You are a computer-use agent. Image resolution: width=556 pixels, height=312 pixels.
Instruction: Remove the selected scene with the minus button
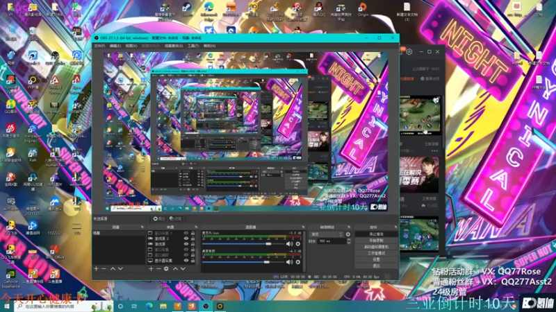point(104,269)
